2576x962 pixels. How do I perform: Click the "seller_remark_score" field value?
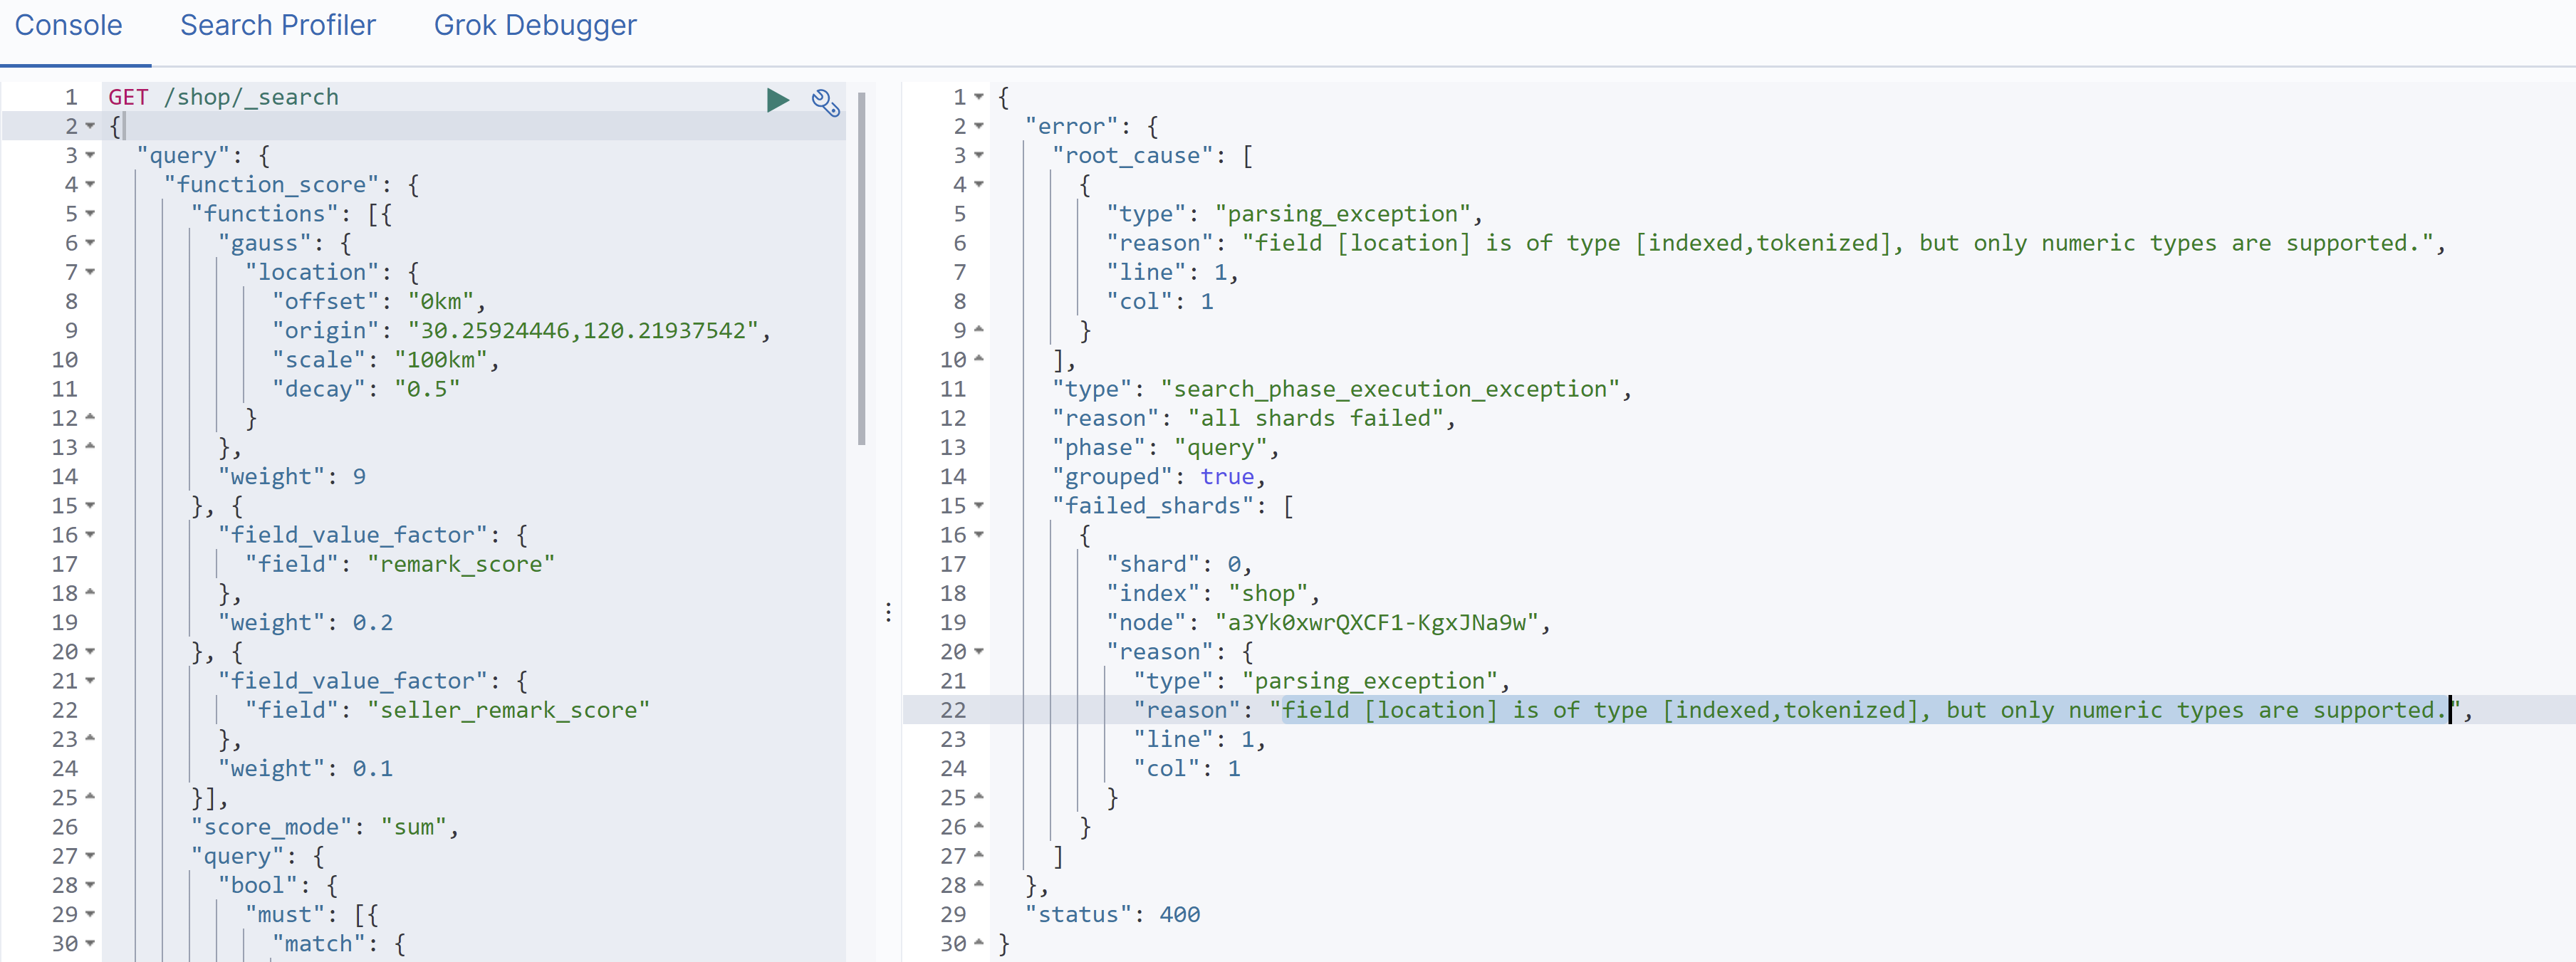[x=508, y=710]
